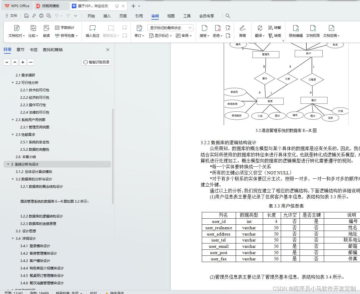Switch to the 找稿壳模板 browser tab
The height and width of the screenshot is (294, 360).
(51, 6)
